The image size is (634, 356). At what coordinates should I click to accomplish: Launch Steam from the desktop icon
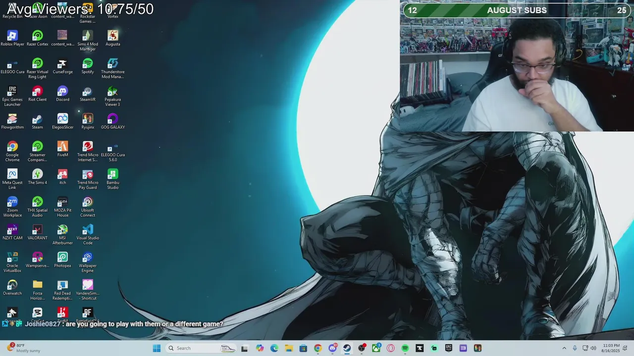(38, 122)
